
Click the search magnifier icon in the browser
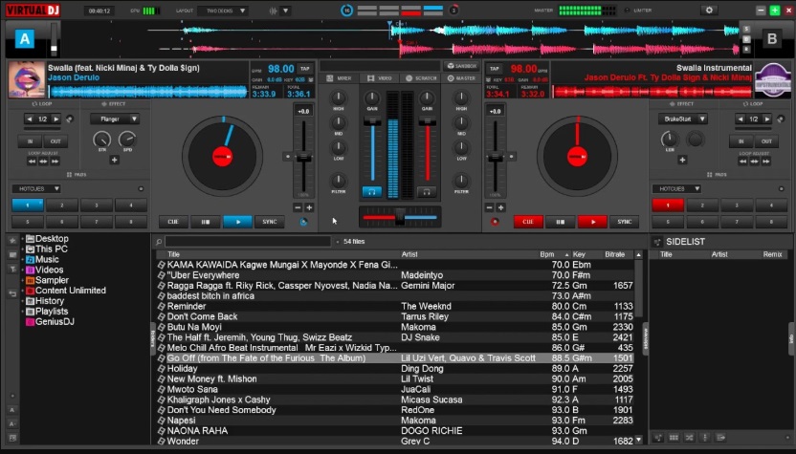click(159, 242)
